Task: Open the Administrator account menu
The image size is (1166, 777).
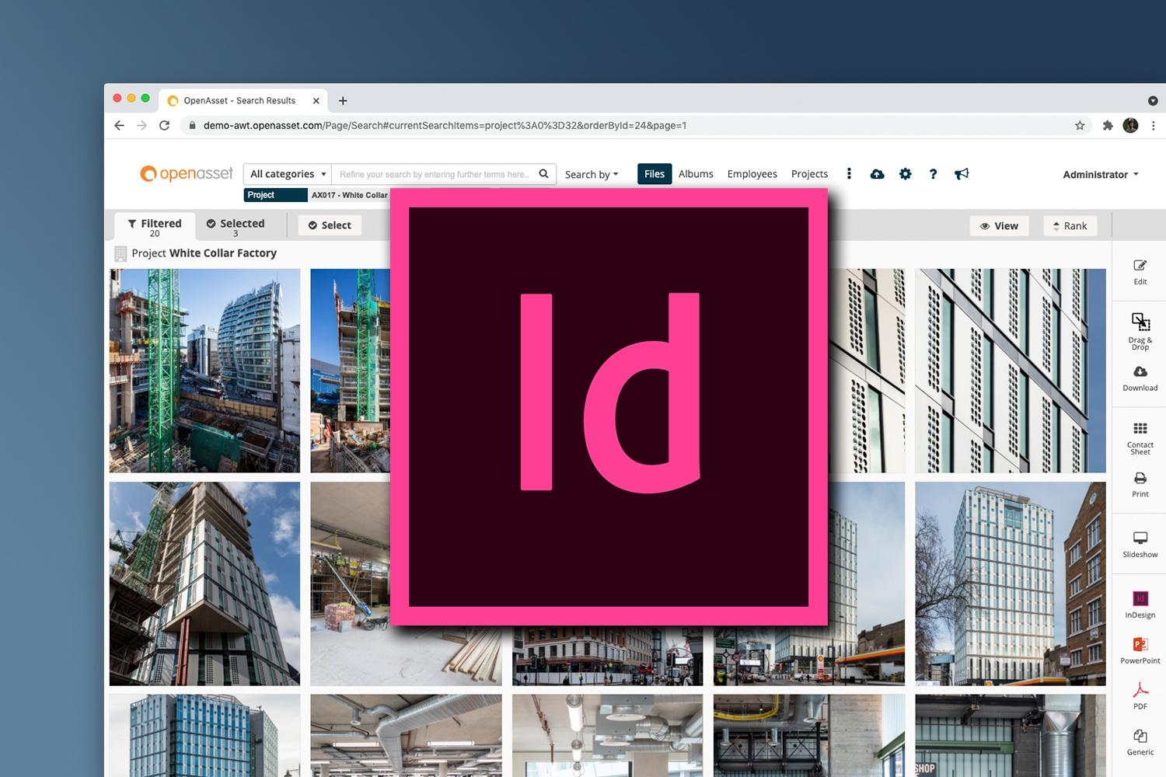Action: (1101, 174)
